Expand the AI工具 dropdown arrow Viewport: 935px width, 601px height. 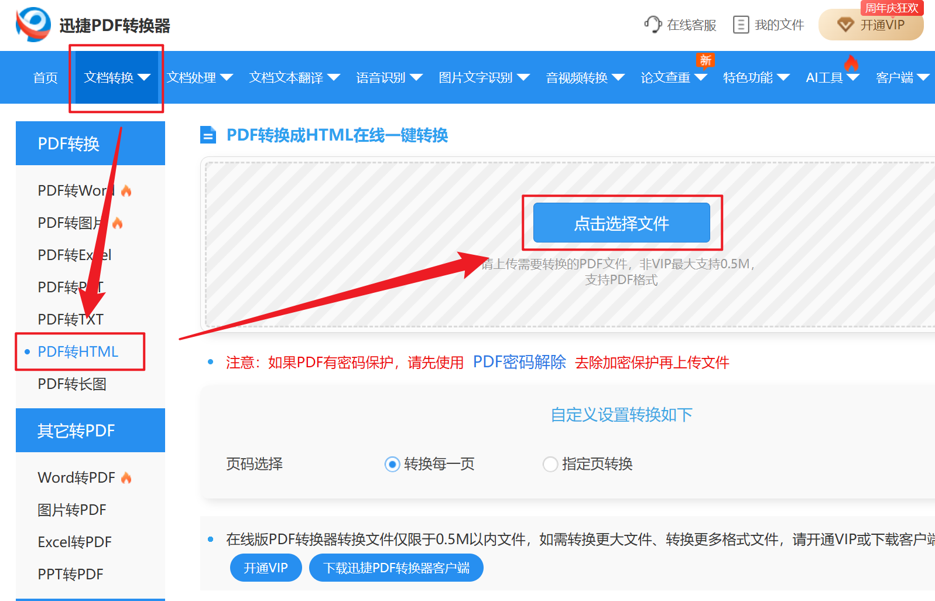click(x=853, y=77)
